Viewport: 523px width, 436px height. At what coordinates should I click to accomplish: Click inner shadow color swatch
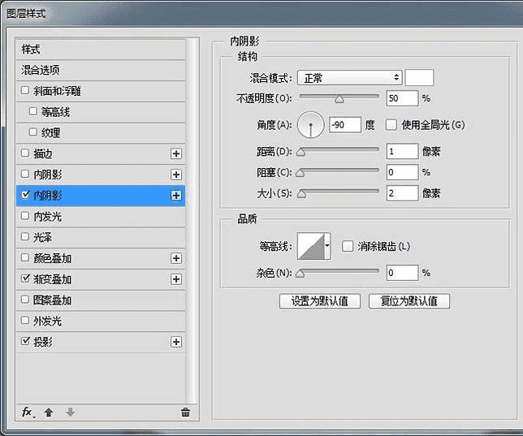(x=419, y=78)
